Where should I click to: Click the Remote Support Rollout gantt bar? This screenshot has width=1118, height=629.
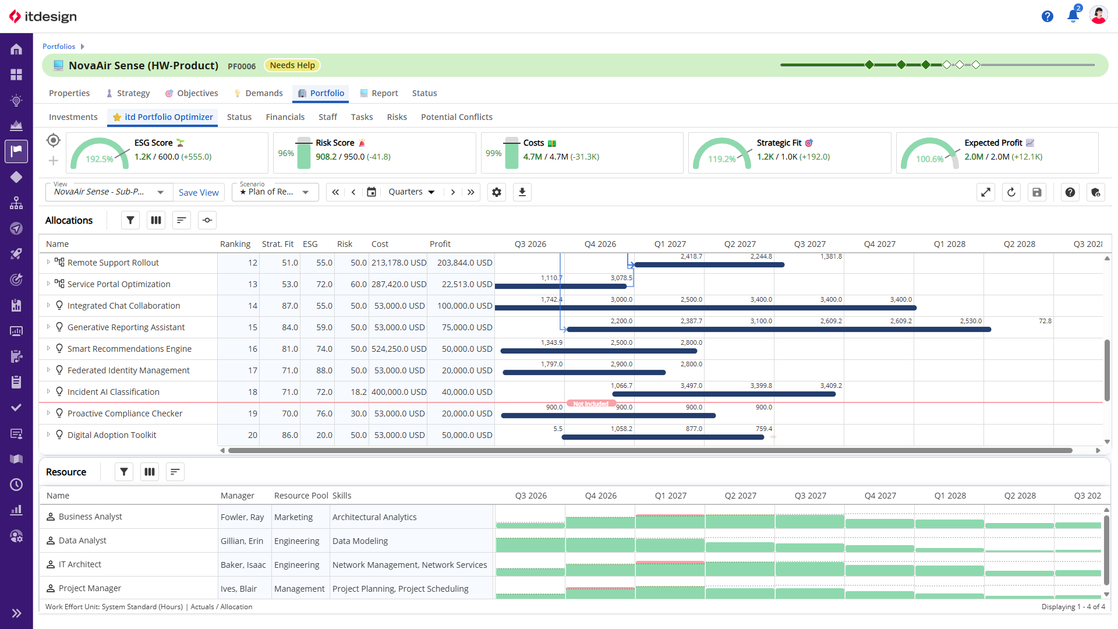(x=709, y=265)
